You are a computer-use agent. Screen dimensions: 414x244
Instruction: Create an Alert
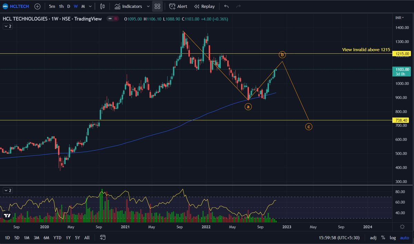(x=178, y=6)
